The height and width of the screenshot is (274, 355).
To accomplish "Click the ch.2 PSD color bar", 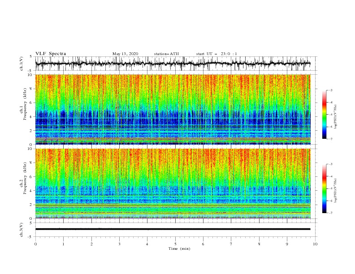I will 324,188.
